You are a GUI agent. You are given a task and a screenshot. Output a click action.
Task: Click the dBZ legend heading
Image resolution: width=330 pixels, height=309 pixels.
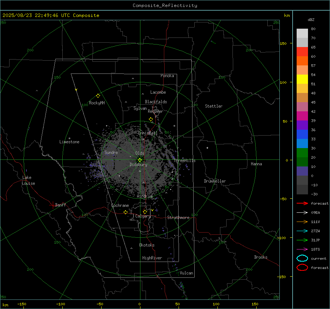click(x=311, y=19)
